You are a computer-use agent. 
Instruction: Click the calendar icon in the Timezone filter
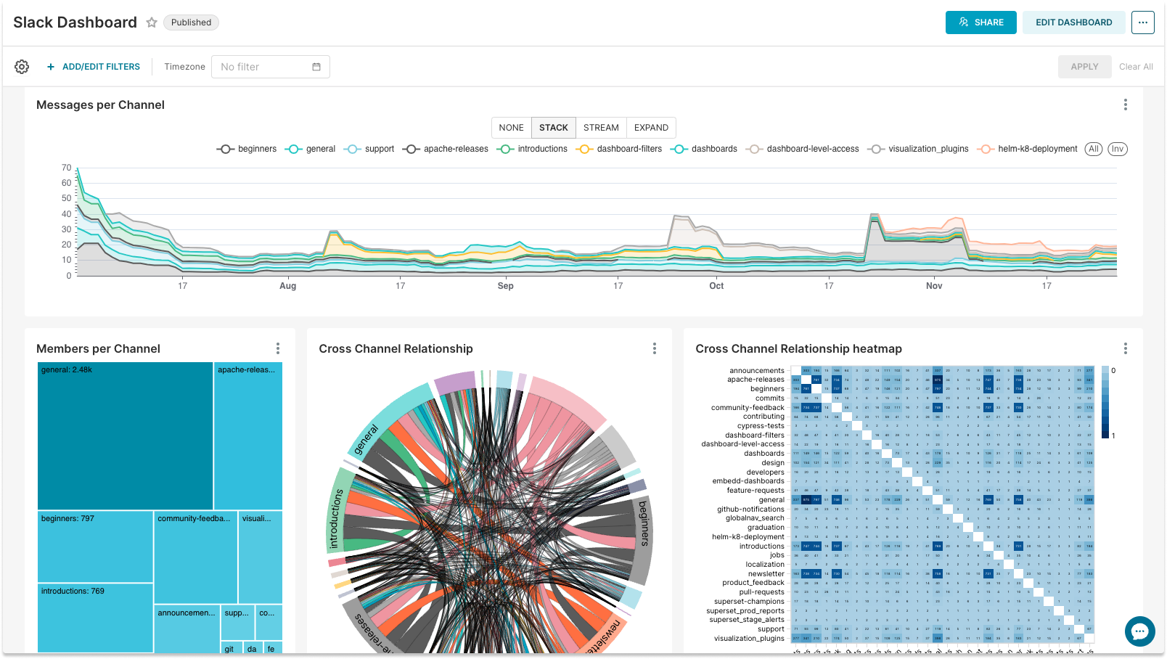click(x=316, y=66)
